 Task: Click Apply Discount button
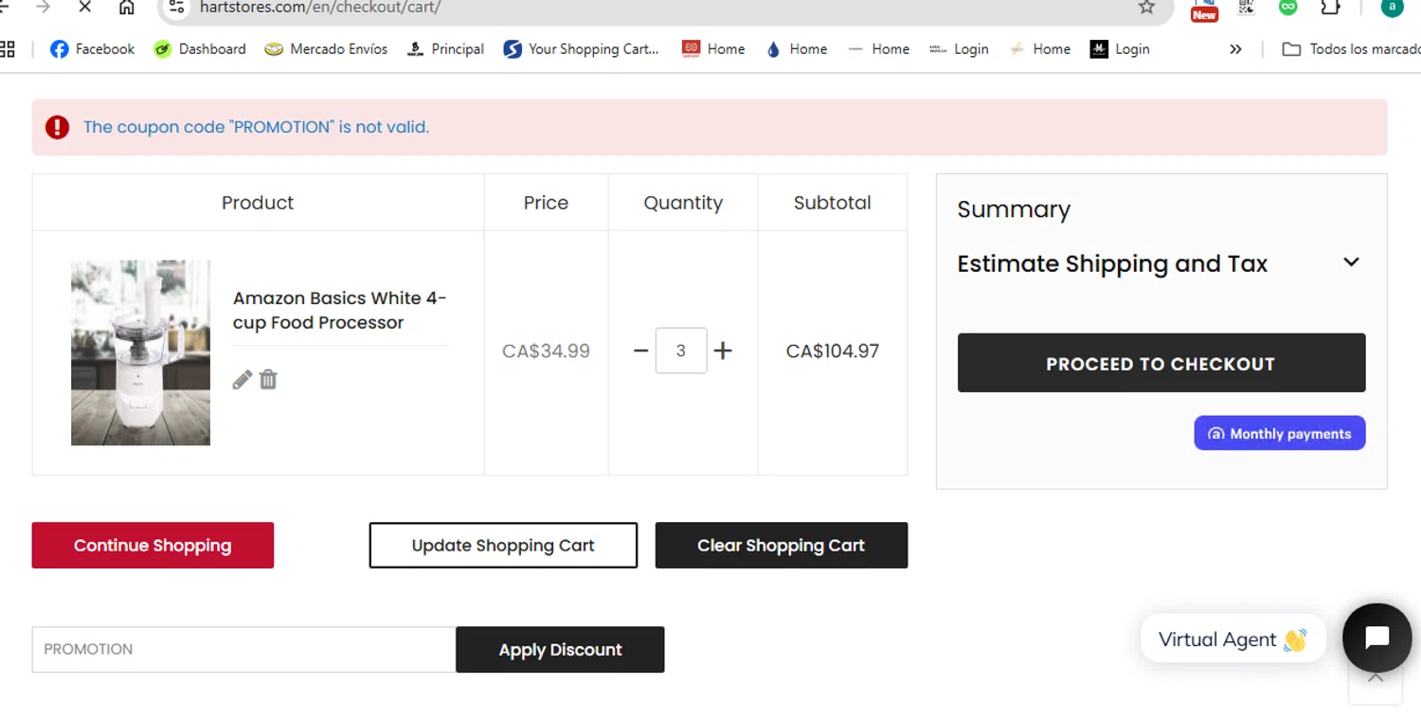(x=560, y=650)
